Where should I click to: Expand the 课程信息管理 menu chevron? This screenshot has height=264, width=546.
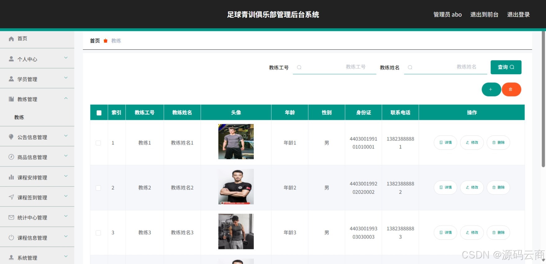coord(66,236)
